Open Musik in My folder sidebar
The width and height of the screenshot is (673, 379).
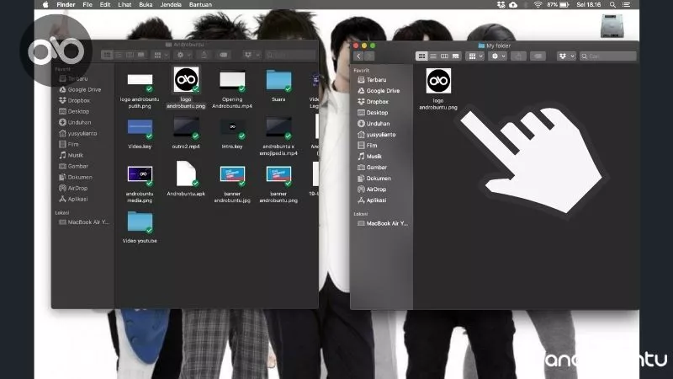369,157
